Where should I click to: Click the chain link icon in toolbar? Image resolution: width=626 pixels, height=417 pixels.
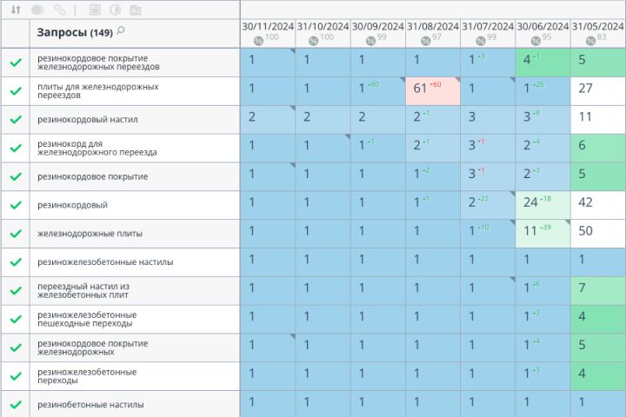(x=60, y=10)
